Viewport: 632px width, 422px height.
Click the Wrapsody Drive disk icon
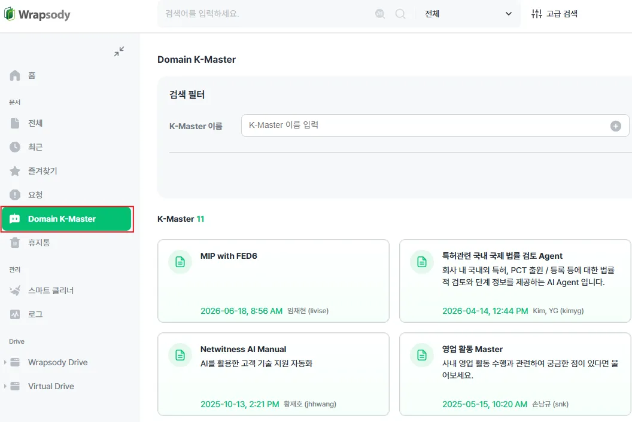click(x=15, y=362)
